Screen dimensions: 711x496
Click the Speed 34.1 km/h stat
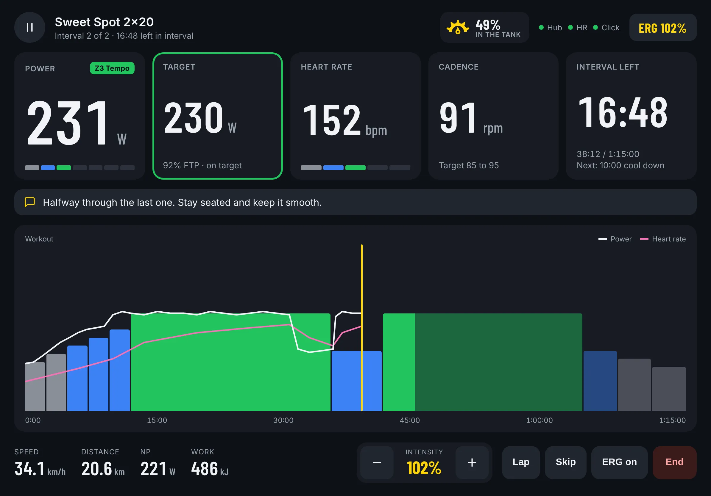coord(40,463)
